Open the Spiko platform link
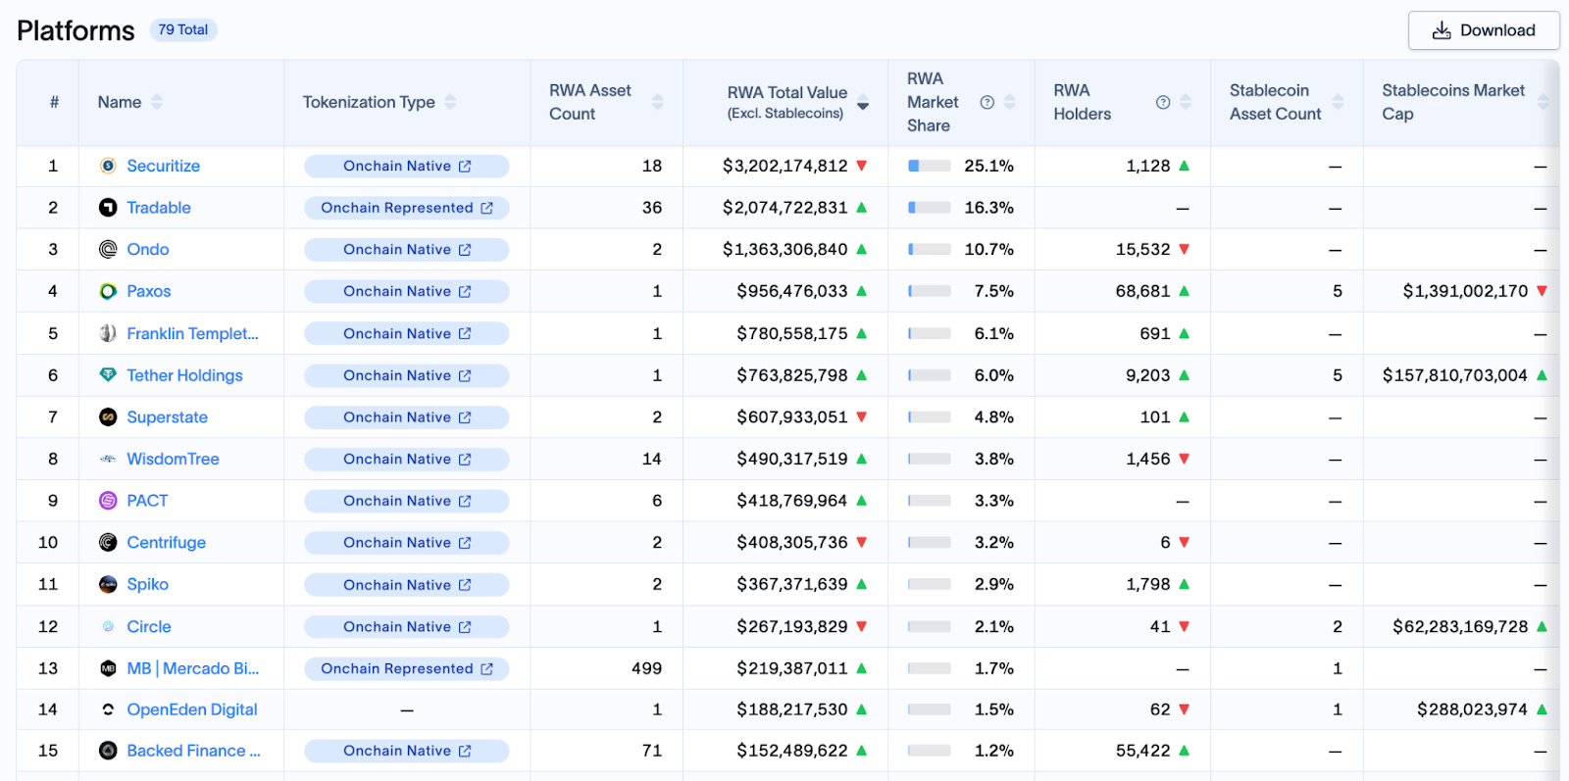 pyautogui.click(x=148, y=584)
